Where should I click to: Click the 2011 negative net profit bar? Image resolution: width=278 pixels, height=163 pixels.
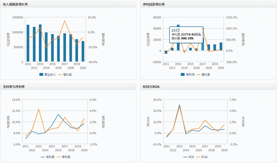pos(166,52)
